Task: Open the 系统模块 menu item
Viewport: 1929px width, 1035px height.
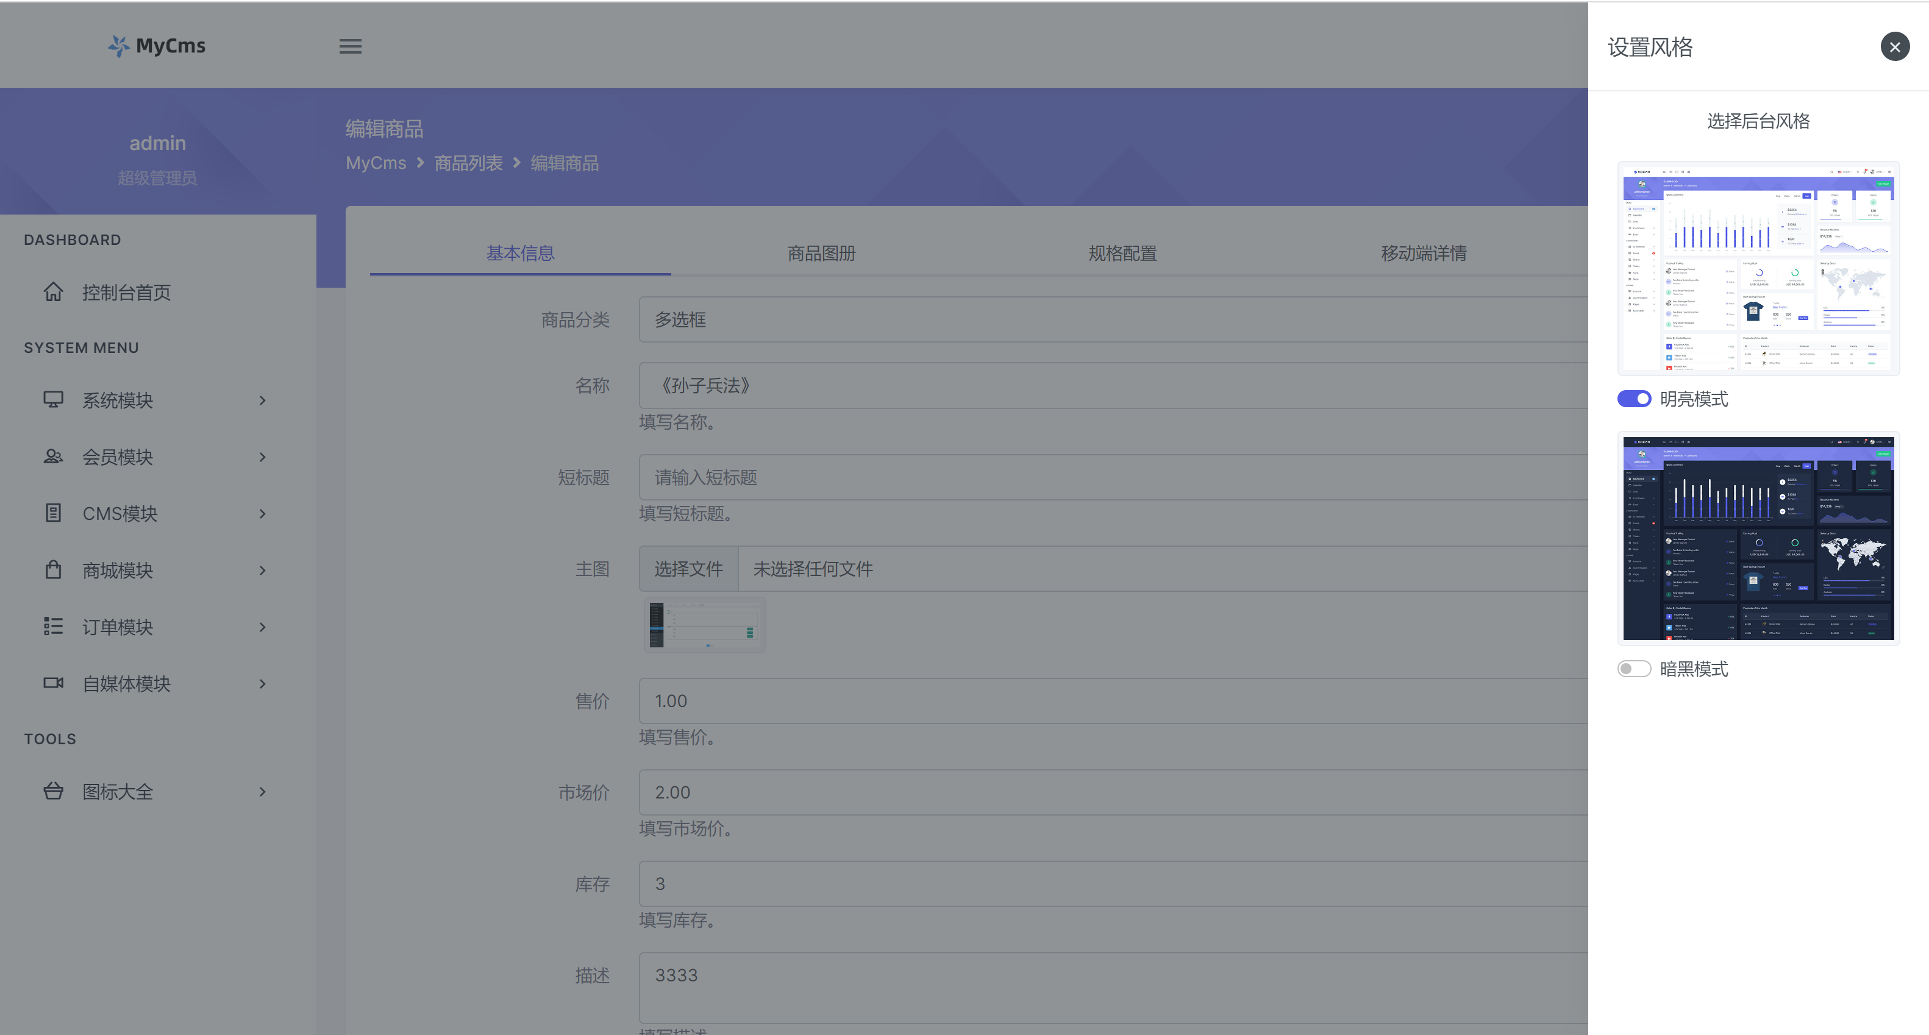Action: pyautogui.click(x=157, y=400)
